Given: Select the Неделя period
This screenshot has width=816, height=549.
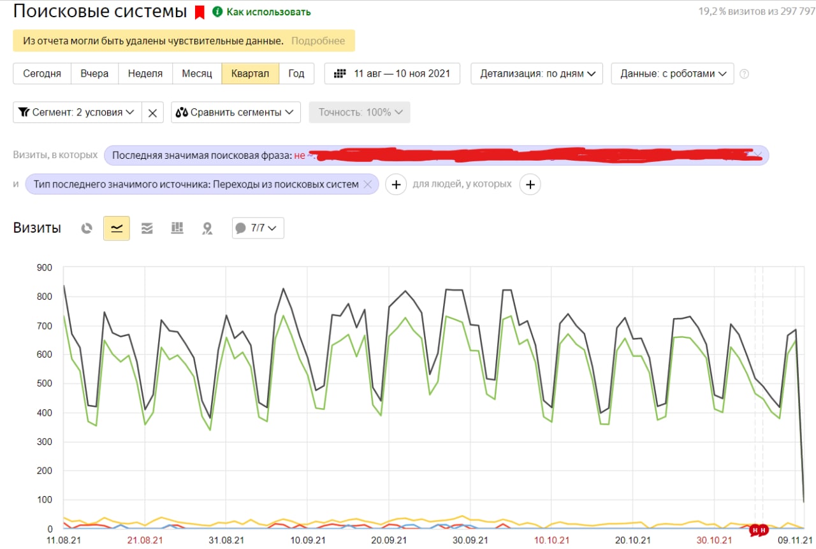Looking at the screenshot, I should [x=145, y=73].
